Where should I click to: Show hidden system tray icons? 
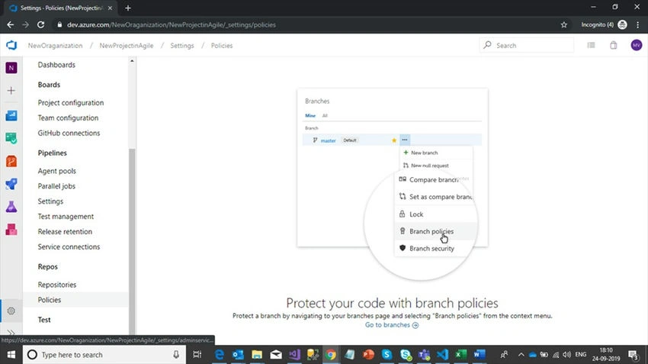click(521, 355)
